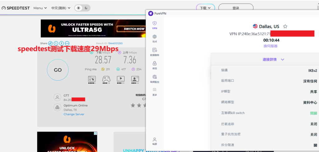Click the download arrow icon next to 下载
This screenshot has width=319, height=152.
point(92,52)
